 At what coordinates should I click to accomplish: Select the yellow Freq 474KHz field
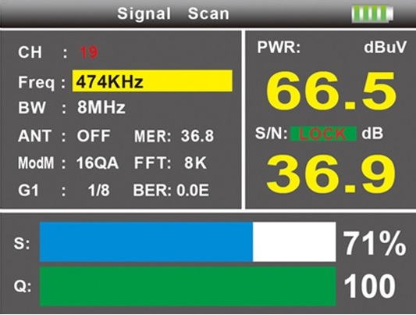152,81
